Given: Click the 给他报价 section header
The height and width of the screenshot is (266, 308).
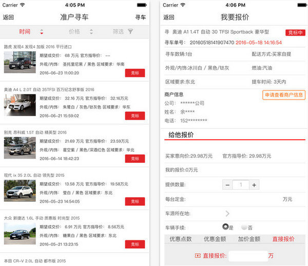Looking at the screenshot, I should tap(181, 135).
